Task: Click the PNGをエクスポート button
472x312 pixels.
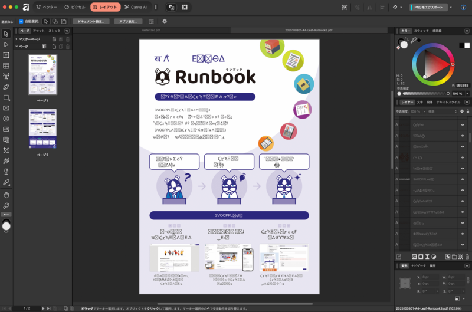Action: (x=429, y=7)
